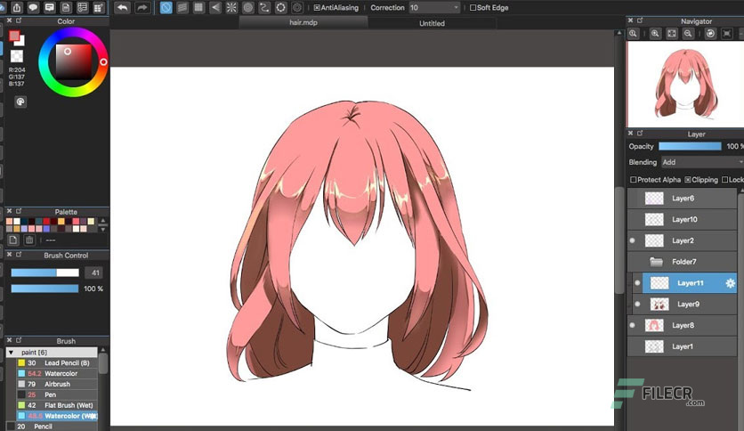Image resolution: width=744 pixels, height=431 pixels.
Task: Select the transparent color swatch
Action: coord(17,56)
